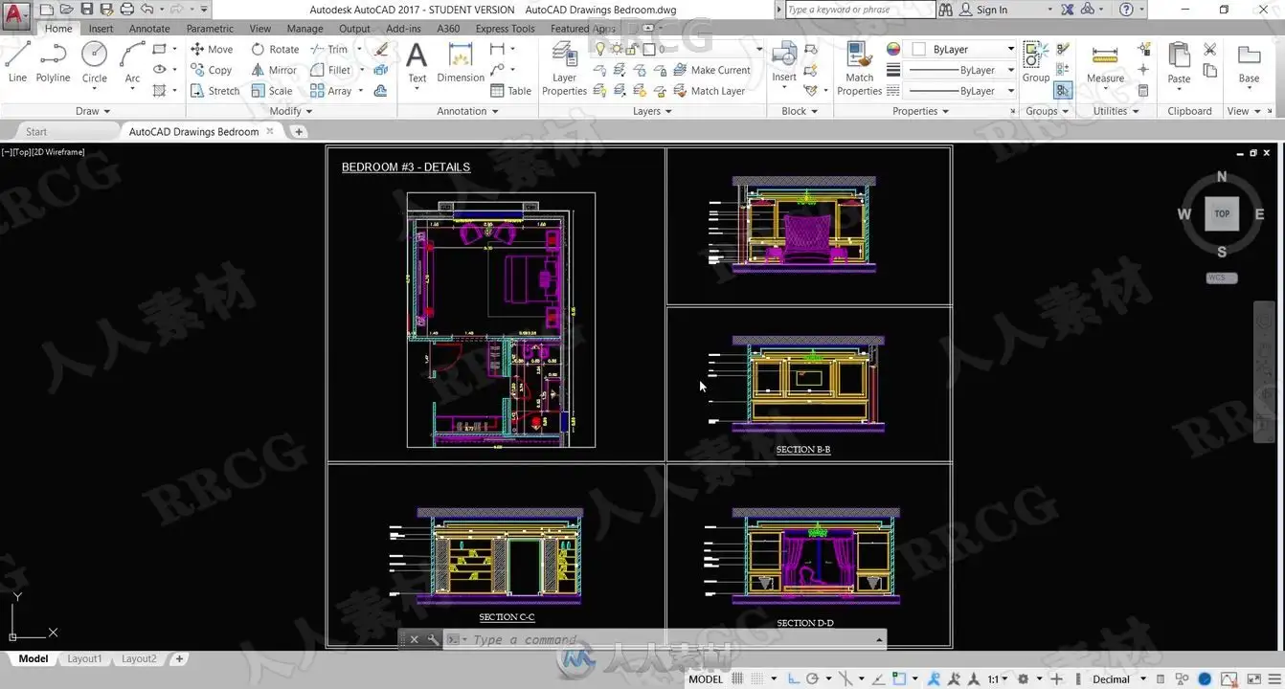Viewport: 1285px width, 689px height.
Task: Toggle polar tracking in status bar
Action: coord(813,679)
